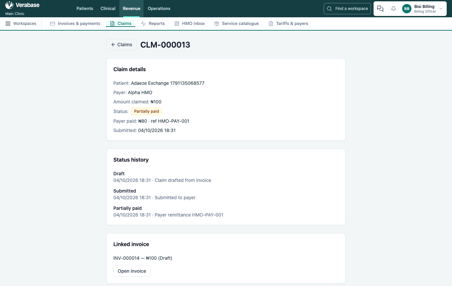
Task: Click patient name Adaeze Exchange 1791135068577
Action: click(168, 83)
